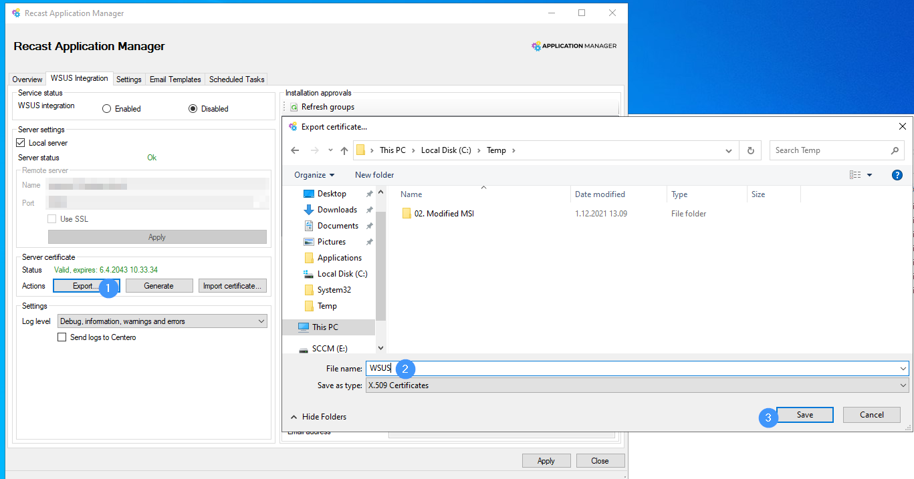Open the view options dropdown arrow
This screenshot has width=914, height=479.
(x=870, y=175)
